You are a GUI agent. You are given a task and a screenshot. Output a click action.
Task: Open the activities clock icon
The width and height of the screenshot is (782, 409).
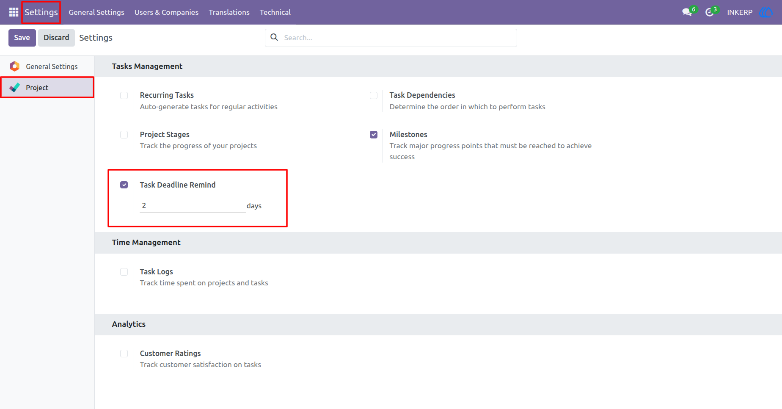(709, 12)
